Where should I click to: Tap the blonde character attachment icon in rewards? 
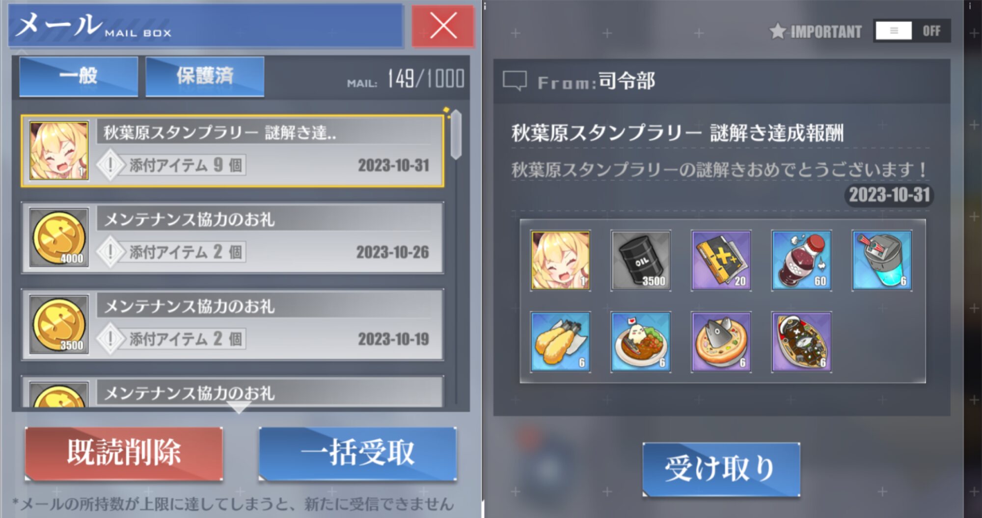[560, 260]
